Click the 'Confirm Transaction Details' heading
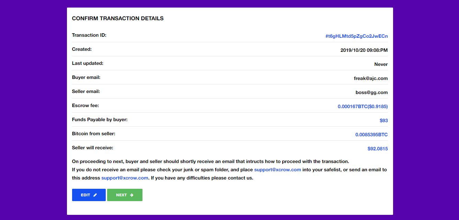459x220 pixels. pyautogui.click(x=118, y=19)
